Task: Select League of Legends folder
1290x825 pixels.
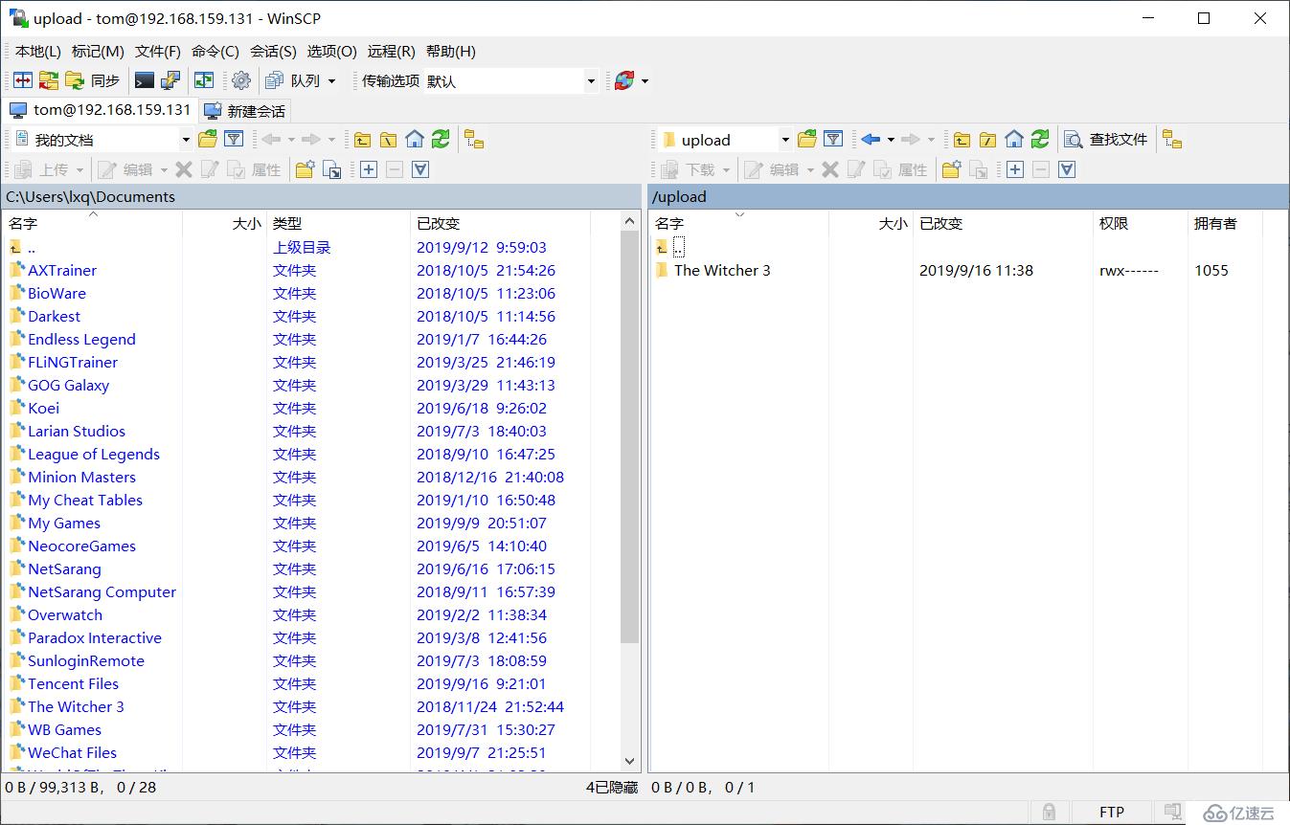Action: [94, 454]
